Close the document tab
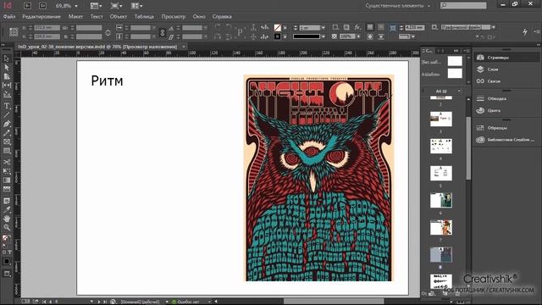This screenshot has height=305, width=542. 184,47
